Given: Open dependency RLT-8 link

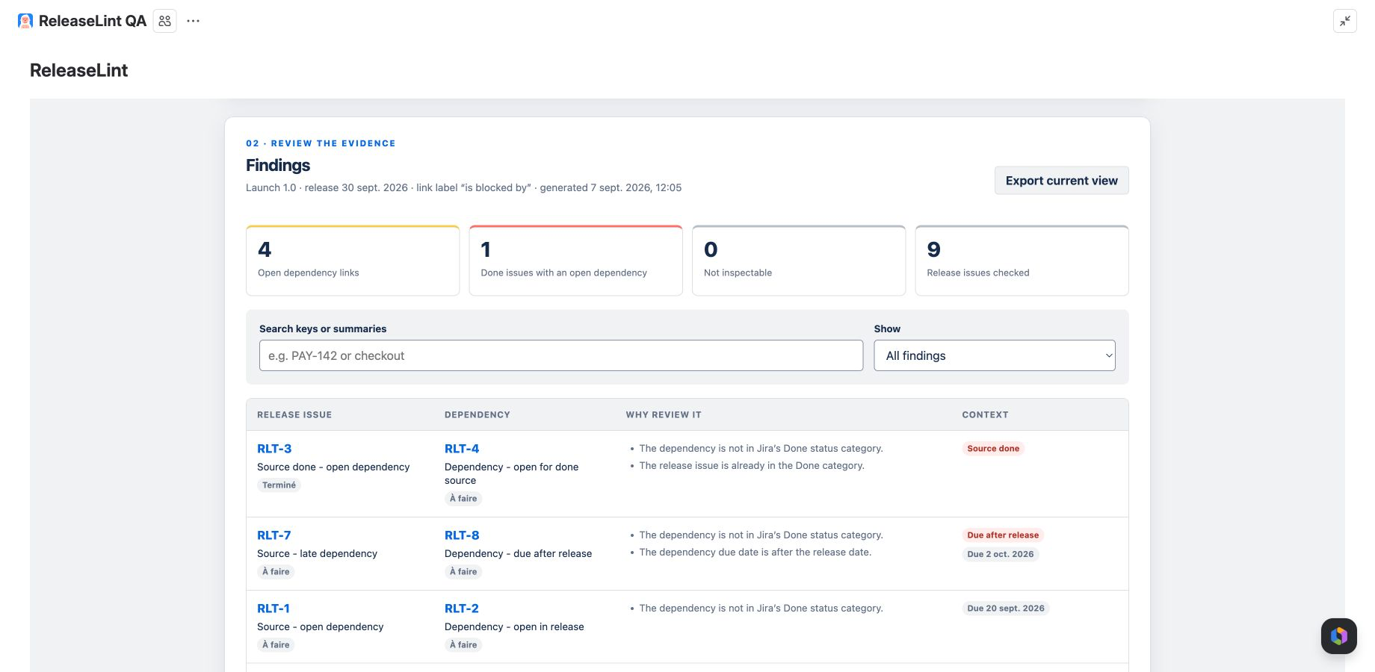Looking at the screenshot, I should click(x=462, y=535).
